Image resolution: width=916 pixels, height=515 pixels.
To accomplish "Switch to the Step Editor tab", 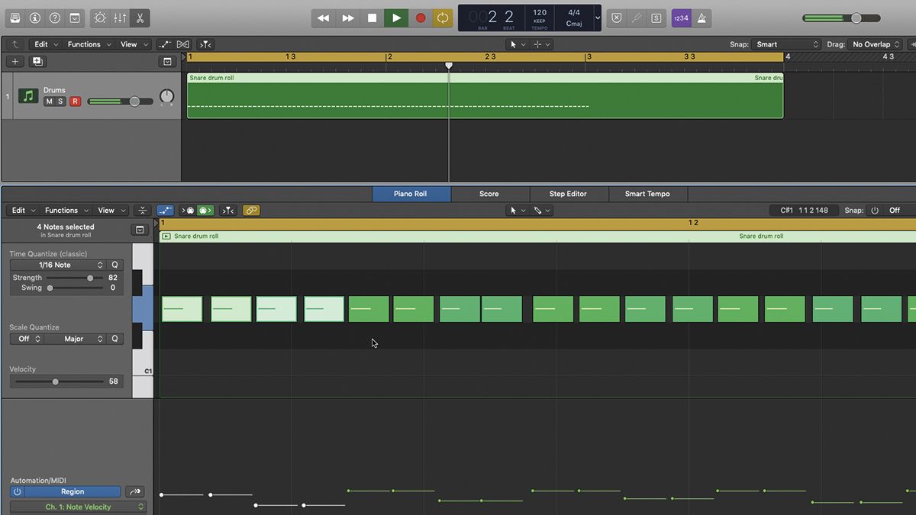I will coord(569,194).
